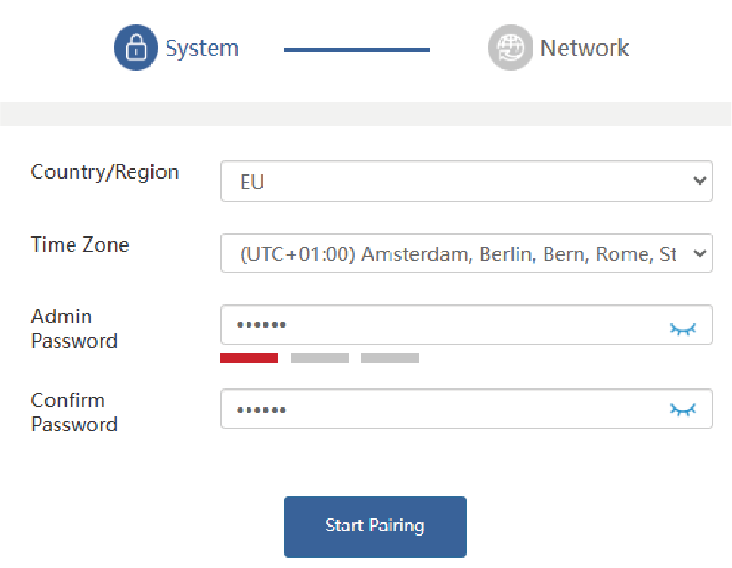
Task: Click the Country/Region dropdown chevron arrow
Action: pyautogui.click(x=699, y=180)
